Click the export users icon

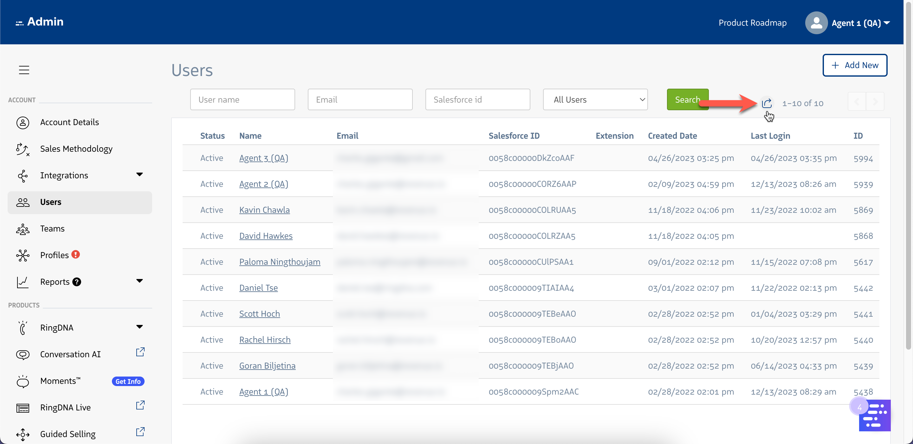point(766,103)
